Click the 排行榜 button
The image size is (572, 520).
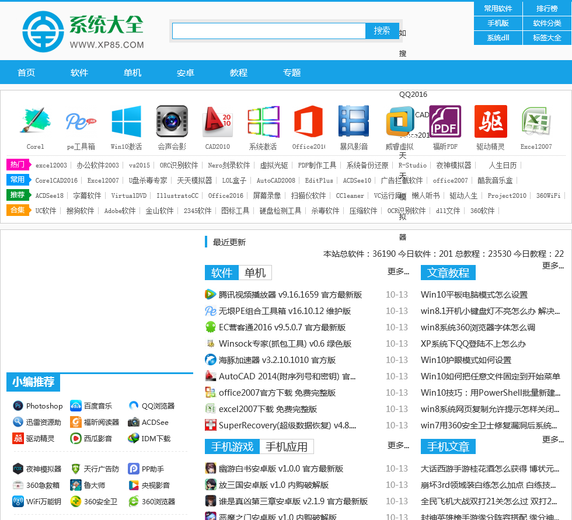pyautogui.click(x=547, y=8)
